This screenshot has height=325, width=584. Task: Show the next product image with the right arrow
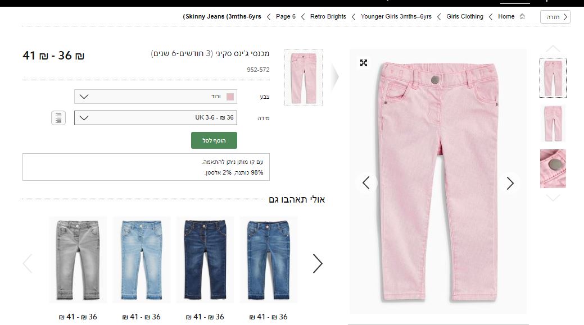(510, 182)
